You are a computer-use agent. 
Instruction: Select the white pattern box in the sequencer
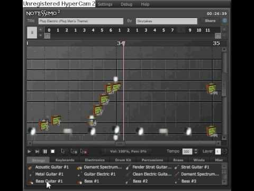(32, 32)
